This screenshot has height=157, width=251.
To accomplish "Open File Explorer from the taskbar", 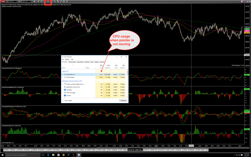I will tap(53, 155).
